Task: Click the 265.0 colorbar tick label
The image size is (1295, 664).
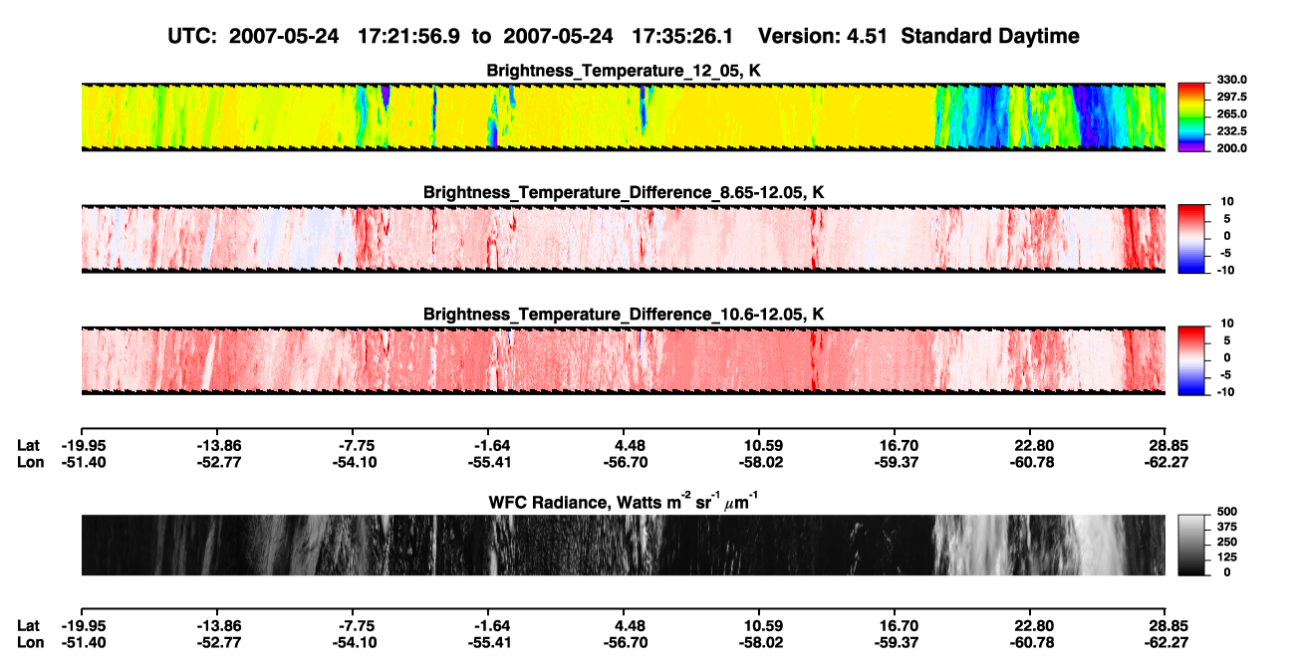Action: (x=1230, y=114)
